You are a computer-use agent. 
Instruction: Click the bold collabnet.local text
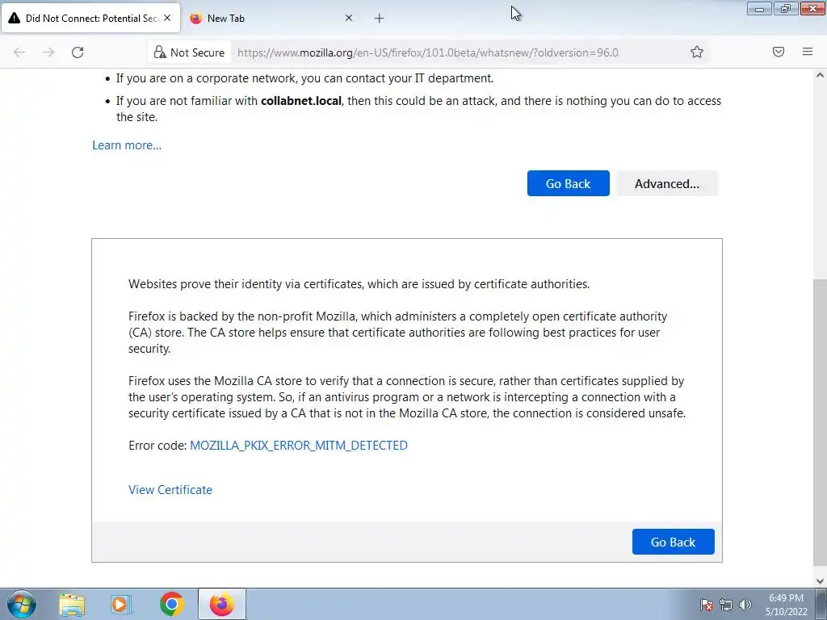[x=301, y=101]
